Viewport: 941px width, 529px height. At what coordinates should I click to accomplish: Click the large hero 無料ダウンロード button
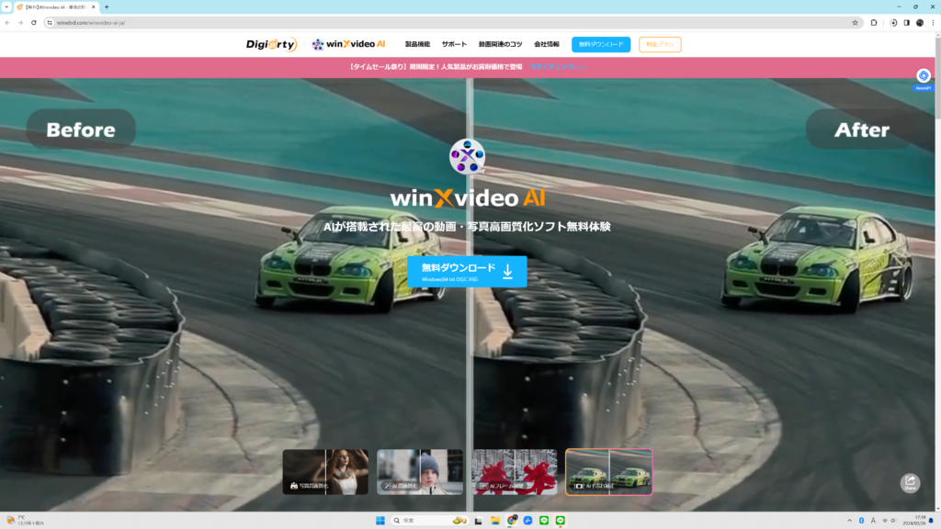click(x=467, y=272)
